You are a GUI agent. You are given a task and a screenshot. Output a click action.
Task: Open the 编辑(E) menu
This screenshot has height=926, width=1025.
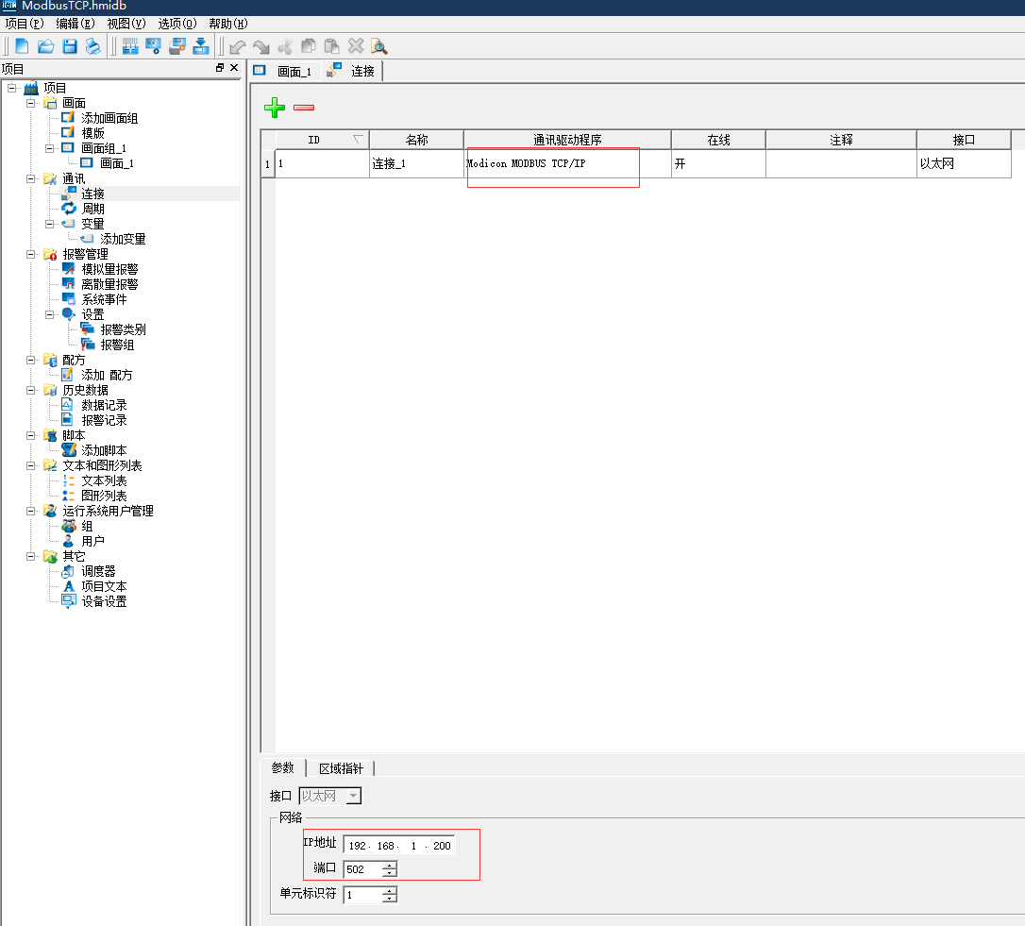76,24
